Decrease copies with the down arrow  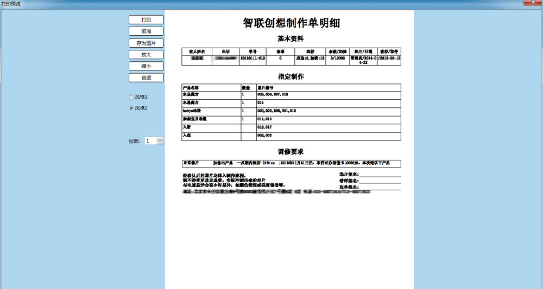160,143
